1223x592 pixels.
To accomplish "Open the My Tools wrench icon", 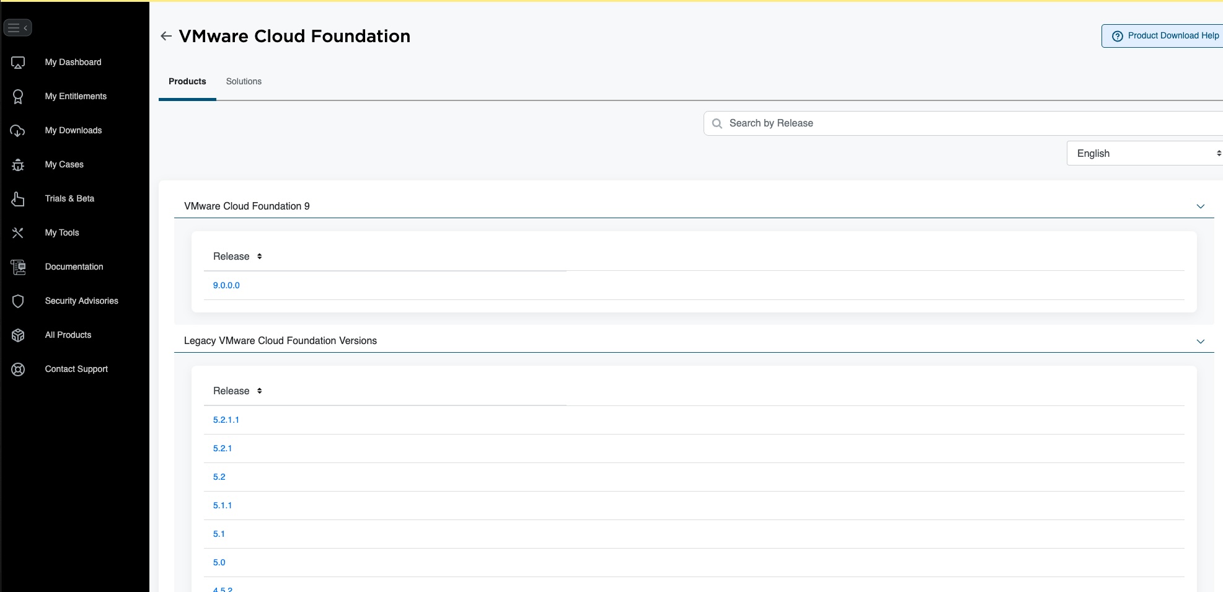I will point(18,233).
